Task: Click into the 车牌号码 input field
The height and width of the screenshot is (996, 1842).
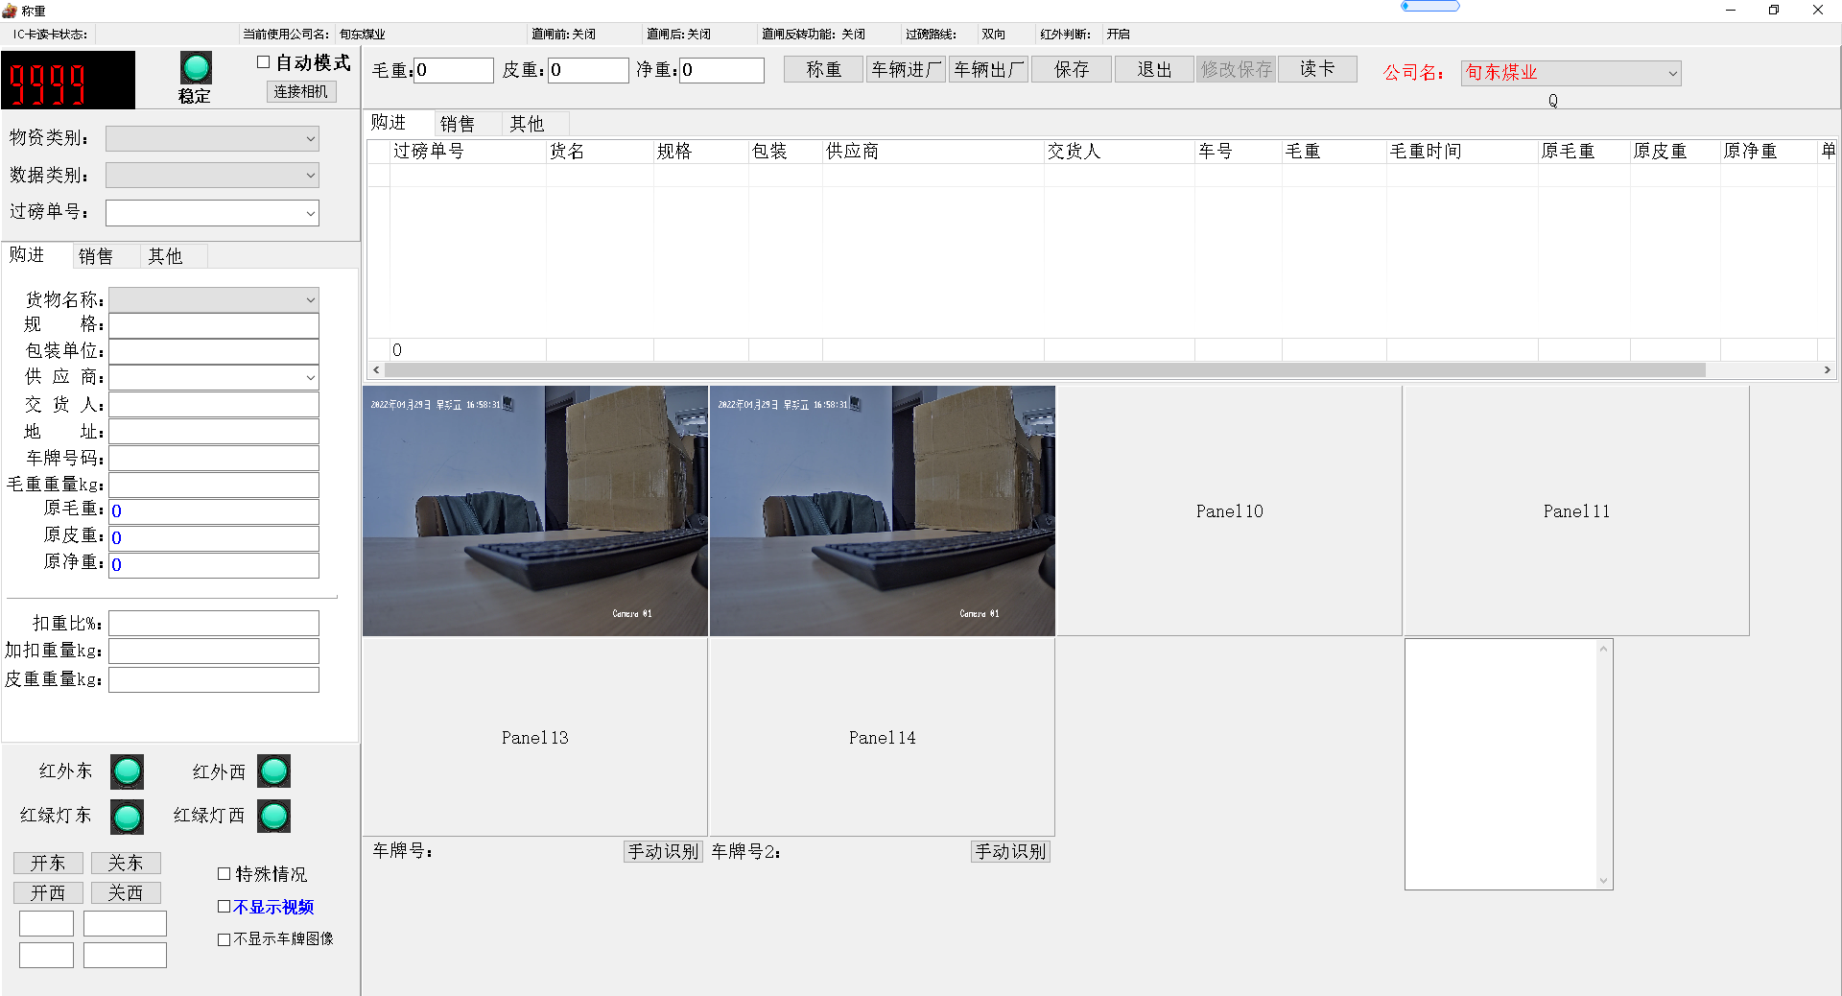Action: [213, 459]
